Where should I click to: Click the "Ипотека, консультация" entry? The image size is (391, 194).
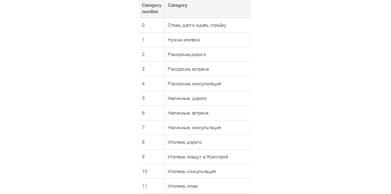click(208, 172)
